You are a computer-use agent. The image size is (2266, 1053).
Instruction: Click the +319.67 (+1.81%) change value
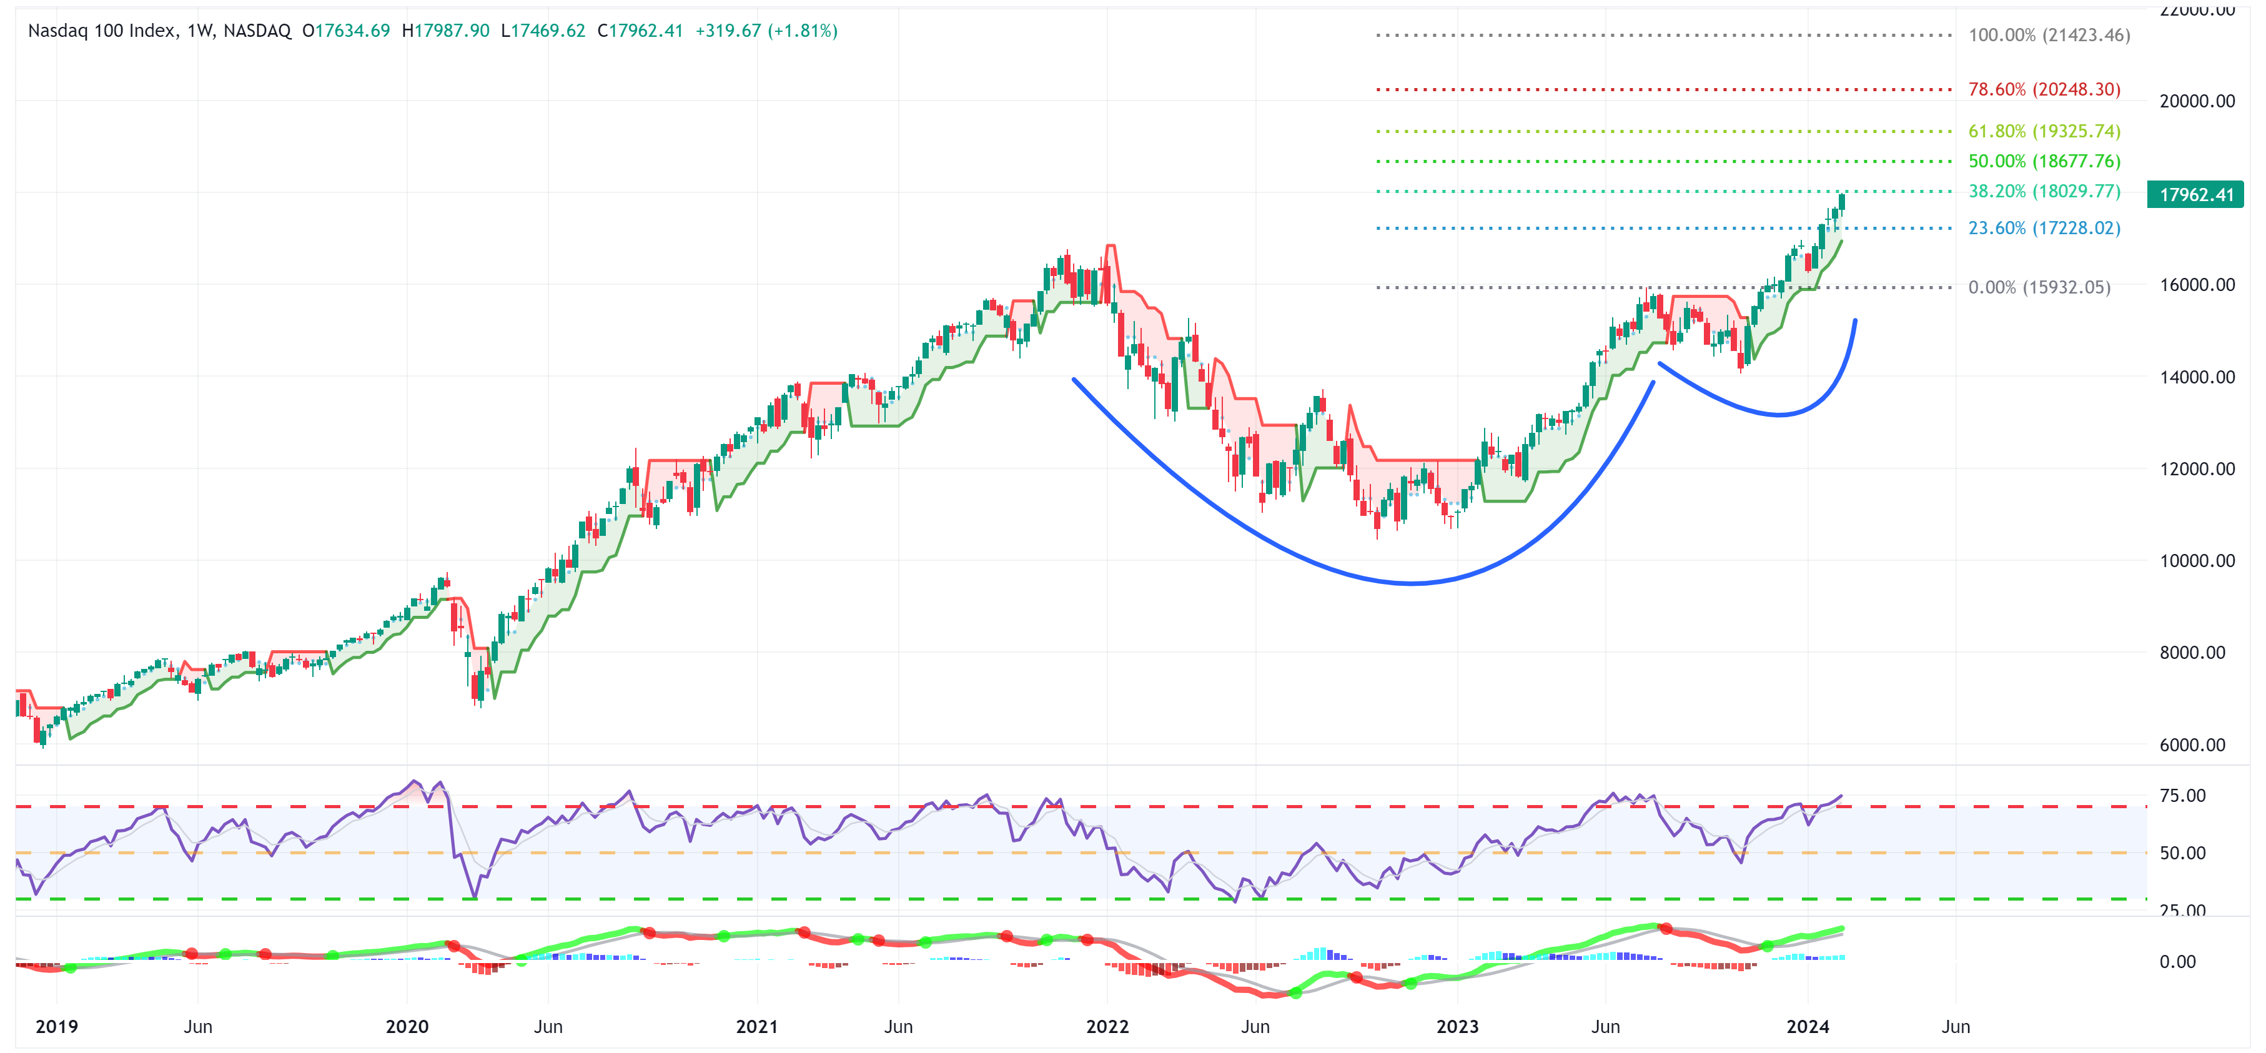[765, 31]
